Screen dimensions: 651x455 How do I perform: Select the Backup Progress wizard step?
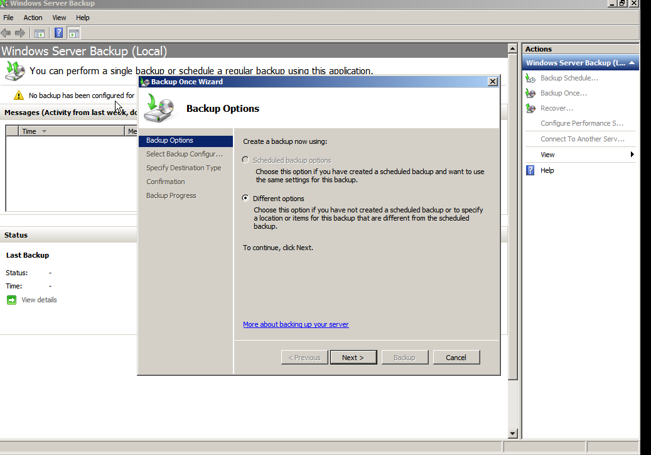click(171, 195)
